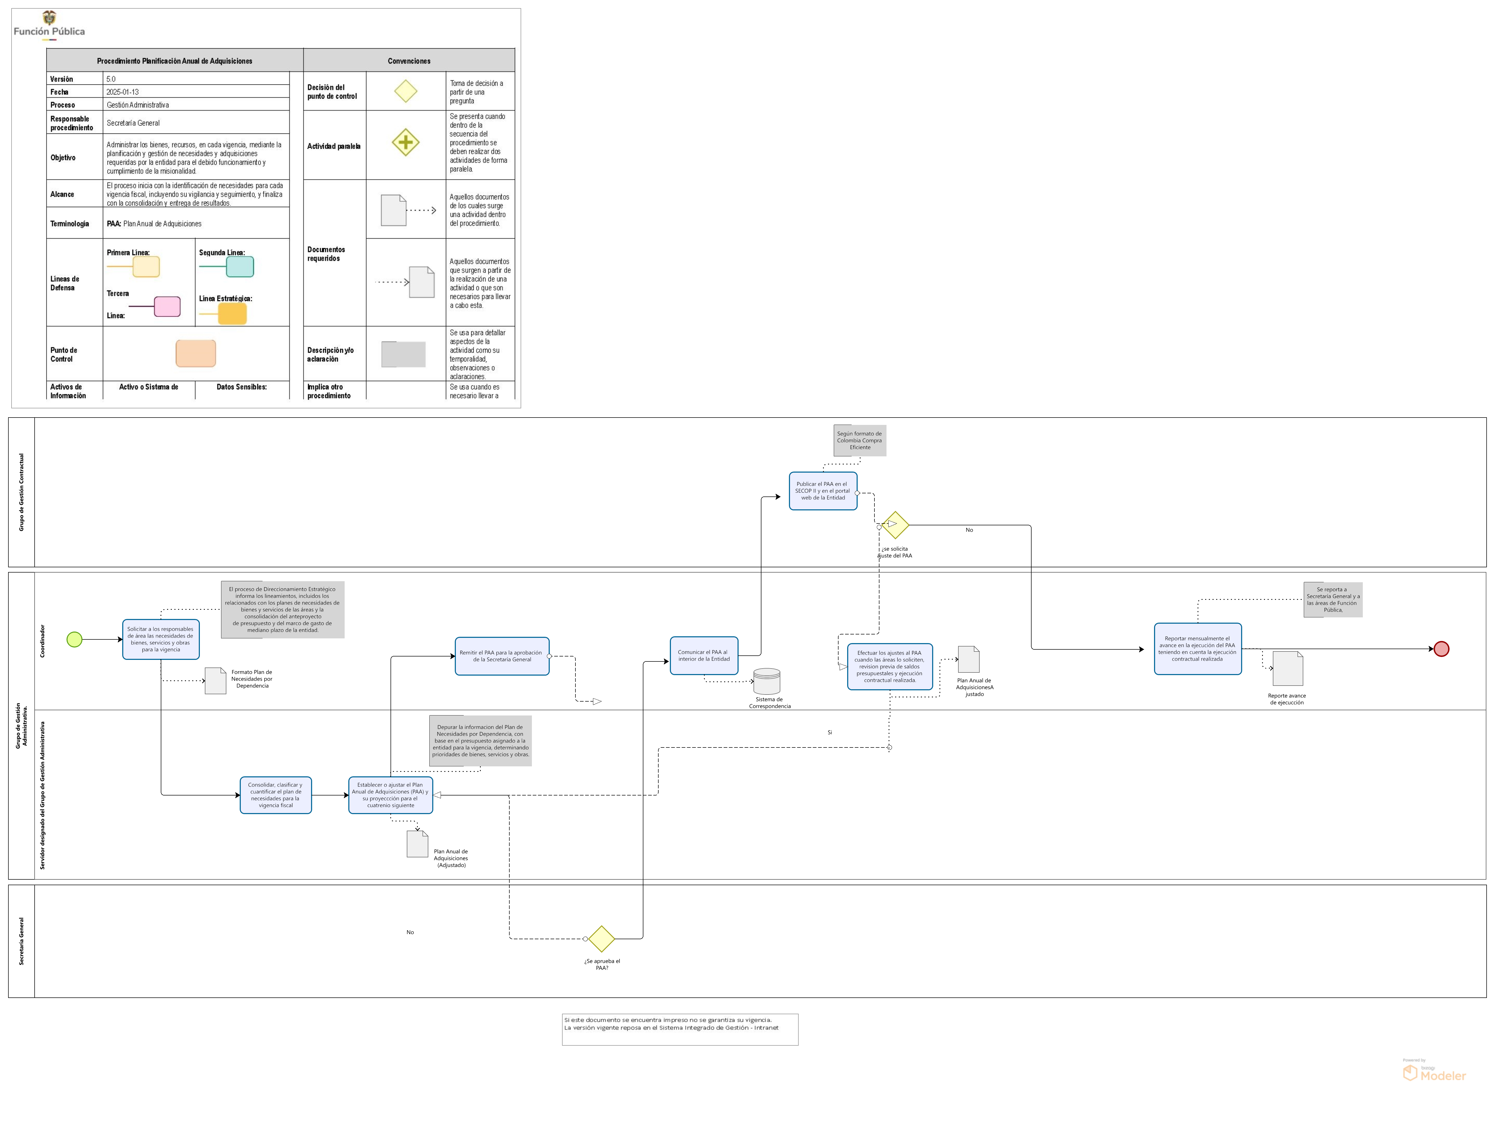Click the Punto de Control orange swatch
Viewport: 1495px width, 1122px height.
point(196,354)
